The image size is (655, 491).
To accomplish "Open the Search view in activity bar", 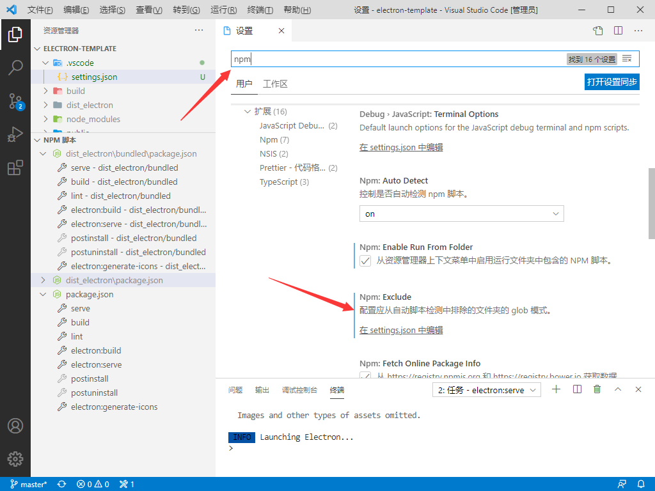I will coord(15,67).
